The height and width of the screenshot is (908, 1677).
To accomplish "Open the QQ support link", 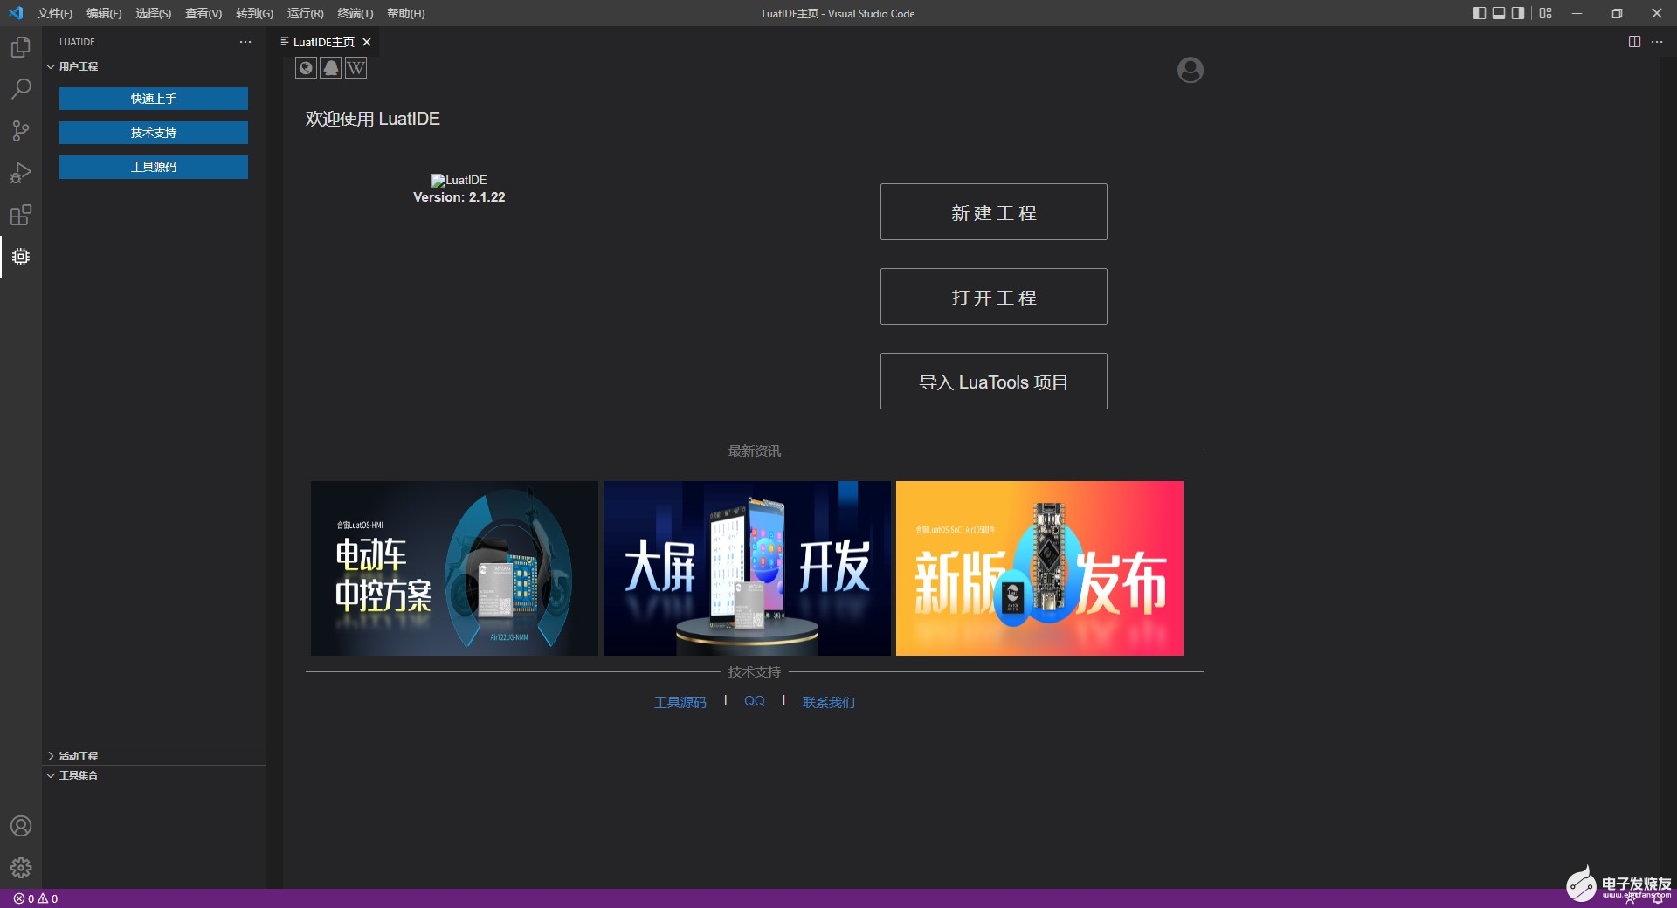I will pos(755,701).
